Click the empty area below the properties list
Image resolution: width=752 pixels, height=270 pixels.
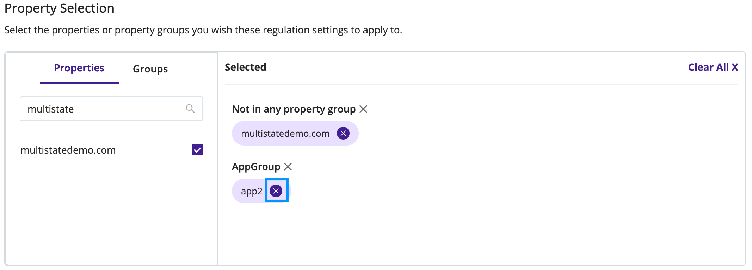(111, 214)
